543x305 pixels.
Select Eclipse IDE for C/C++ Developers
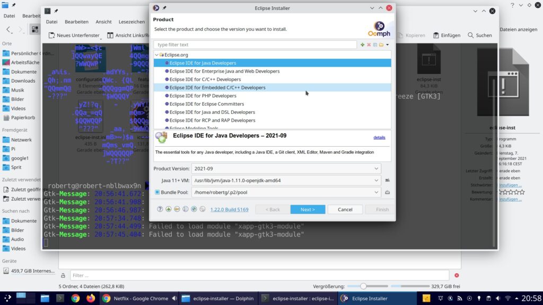coord(273,79)
